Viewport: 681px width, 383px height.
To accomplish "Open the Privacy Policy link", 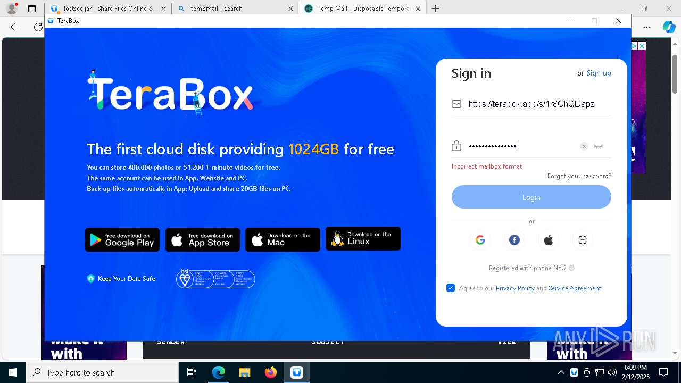I will click(515, 288).
